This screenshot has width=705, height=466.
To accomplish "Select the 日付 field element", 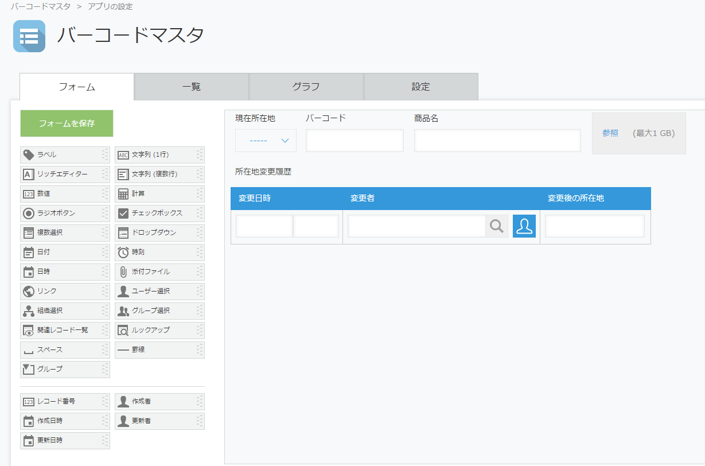I will click(x=65, y=253).
